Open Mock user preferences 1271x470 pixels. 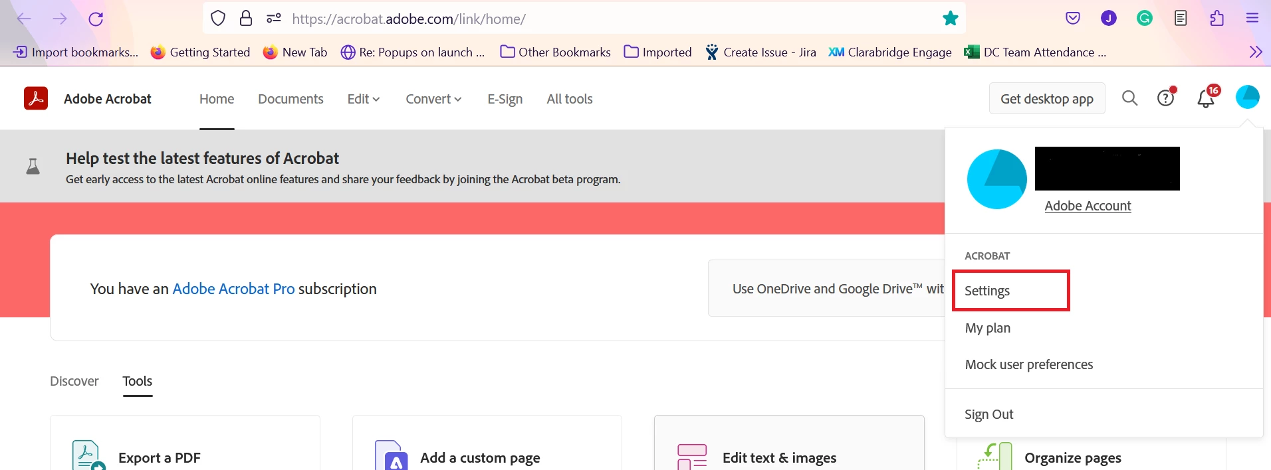pos(1029,364)
